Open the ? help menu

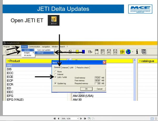(67, 47)
